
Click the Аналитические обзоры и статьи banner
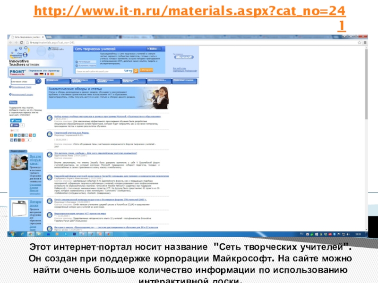(x=108, y=98)
